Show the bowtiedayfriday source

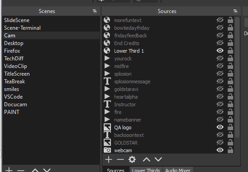coord(220,28)
